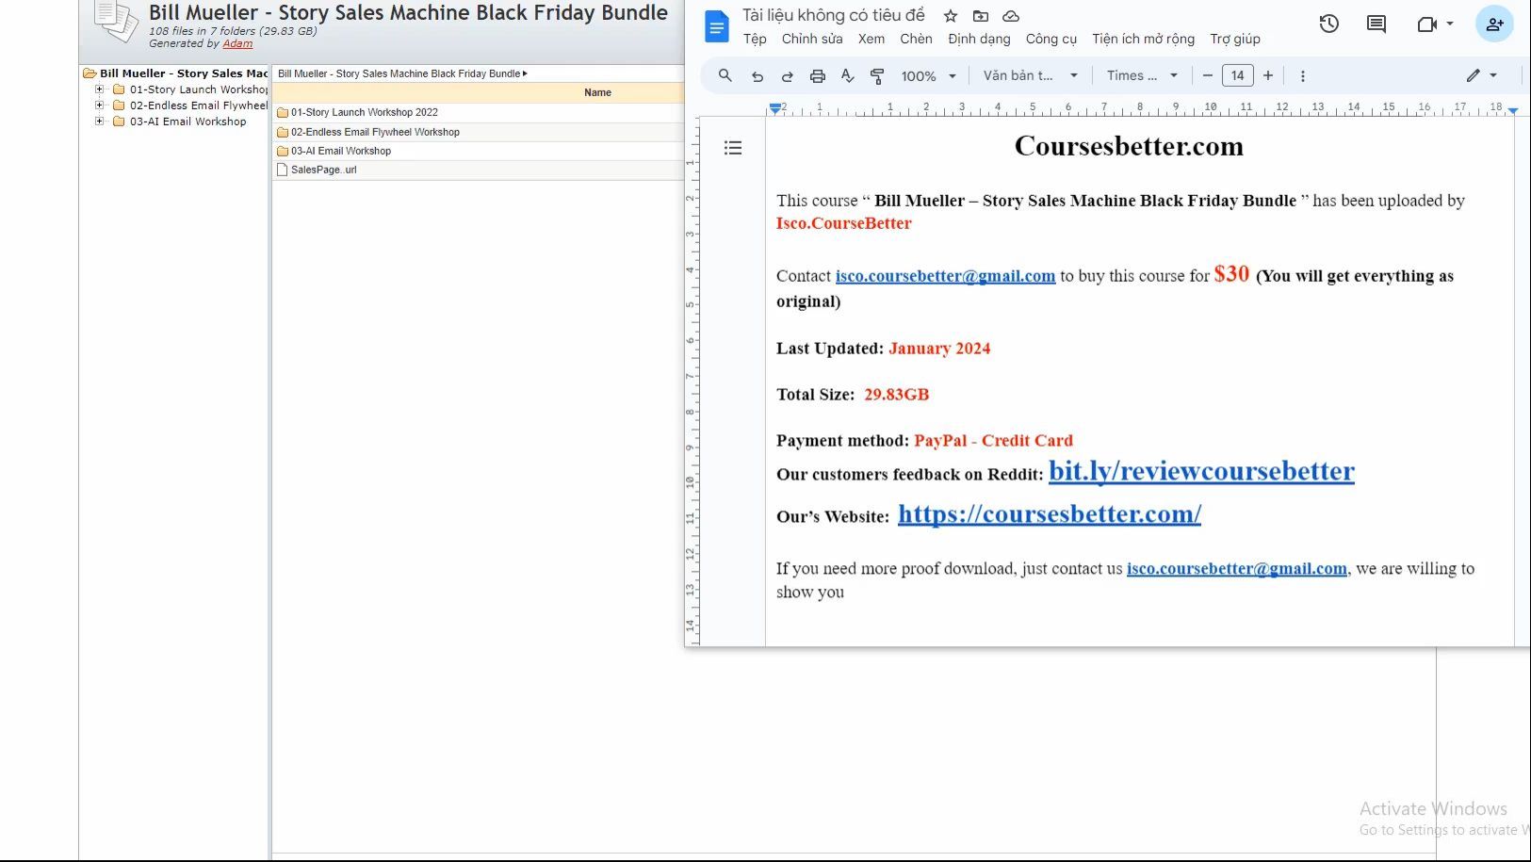Open the Chèn menu
This screenshot has height=862, width=1531.
click(x=916, y=39)
